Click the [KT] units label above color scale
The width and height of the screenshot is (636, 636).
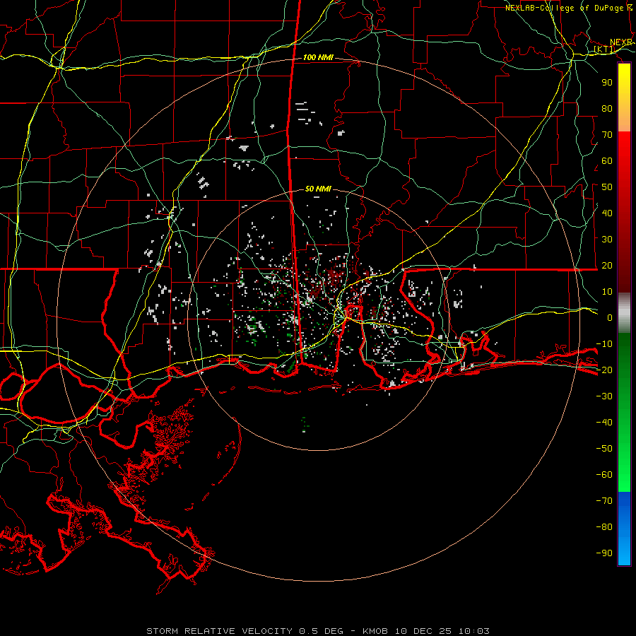[604, 49]
